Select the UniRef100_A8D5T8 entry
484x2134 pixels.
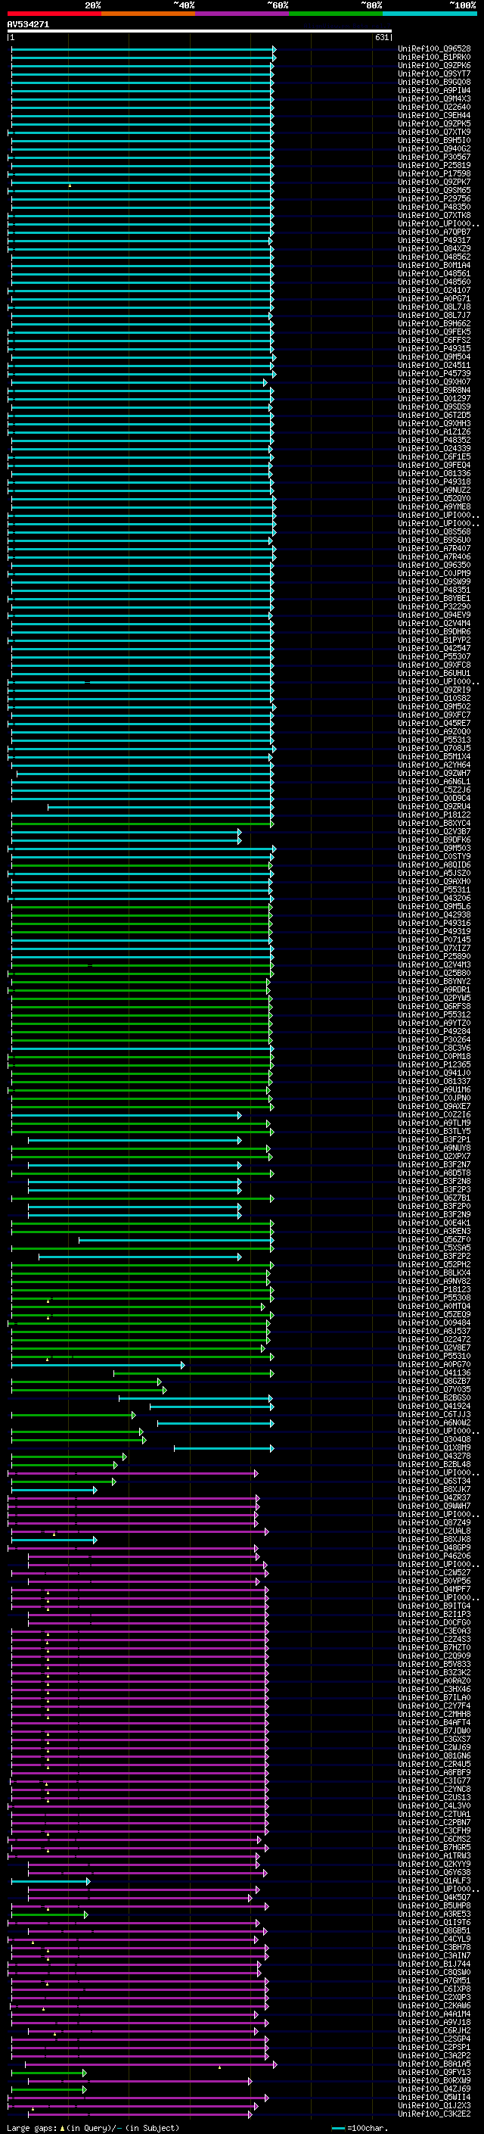click(x=434, y=1173)
